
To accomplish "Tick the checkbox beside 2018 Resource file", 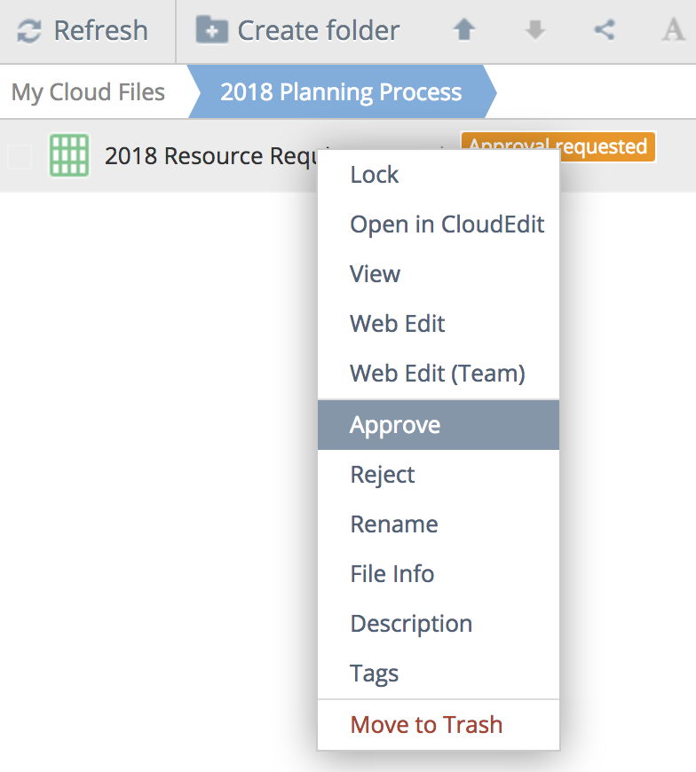I will point(20,157).
